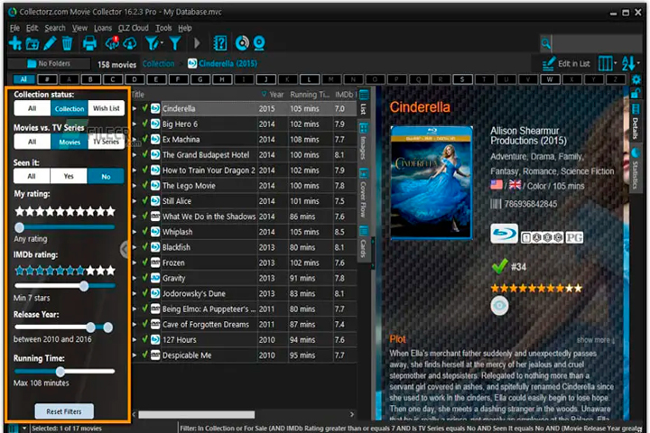Image resolution: width=650 pixels, height=433 pixels.
Task: Click the Edit in List icon
Action: (549, 64)
